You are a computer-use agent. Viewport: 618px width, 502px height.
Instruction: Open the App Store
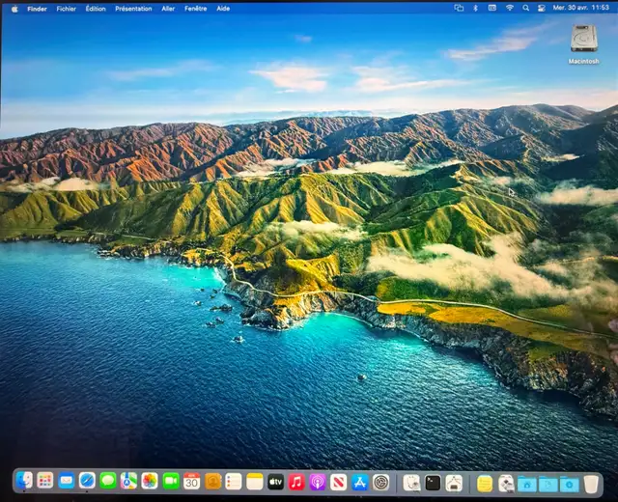[x=360, y=483]
